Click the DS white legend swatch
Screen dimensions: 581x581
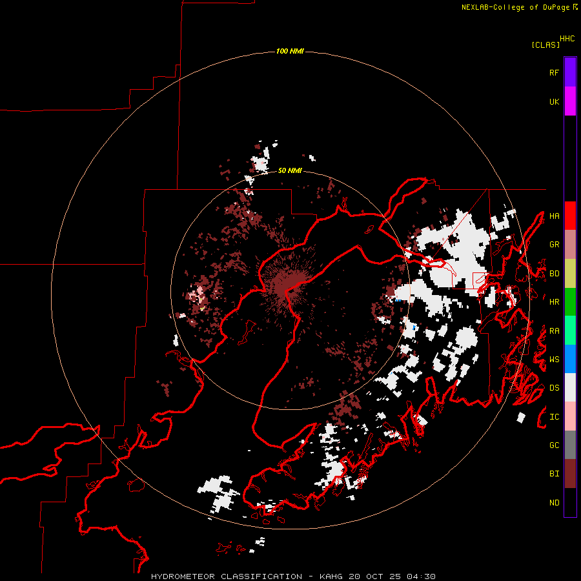pyautogui.click(x=570, y=387)
